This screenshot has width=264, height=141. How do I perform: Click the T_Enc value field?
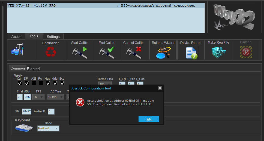pyautogui.click(x=131, y=83)
